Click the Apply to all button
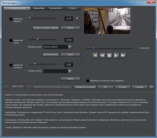The width and height of the screenshot is (157, 138). tap(85, 87)
